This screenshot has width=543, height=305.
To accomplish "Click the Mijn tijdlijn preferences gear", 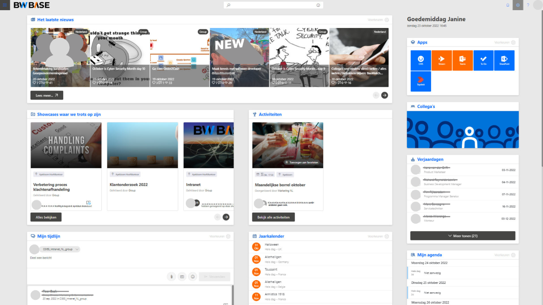I will point(228,236).
